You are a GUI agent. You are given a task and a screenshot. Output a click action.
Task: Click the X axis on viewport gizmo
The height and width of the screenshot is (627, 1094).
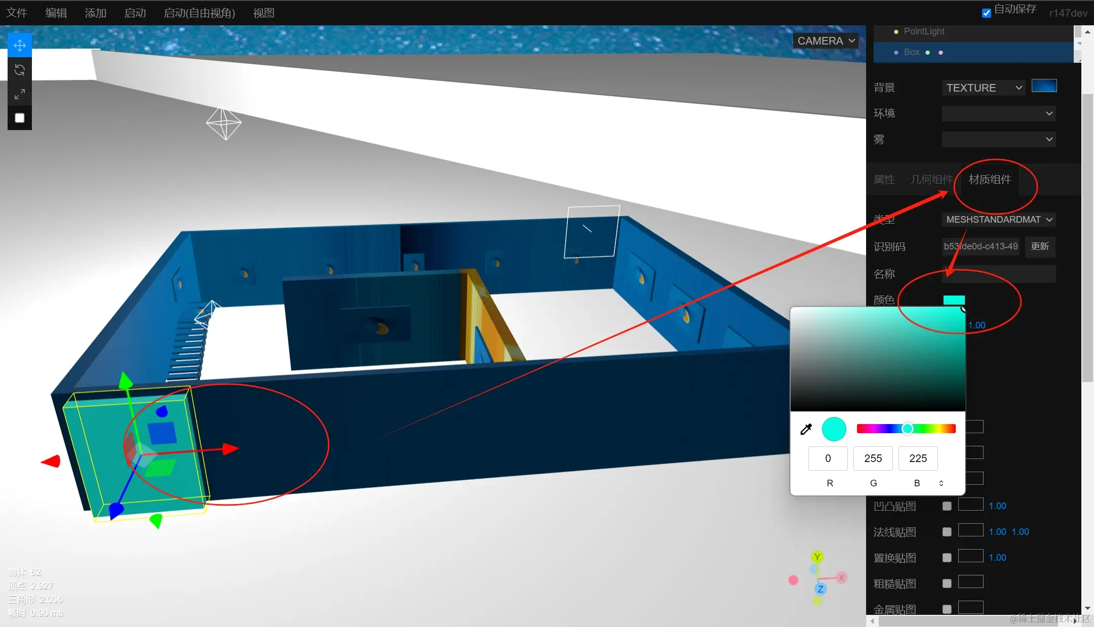(841, 577)
